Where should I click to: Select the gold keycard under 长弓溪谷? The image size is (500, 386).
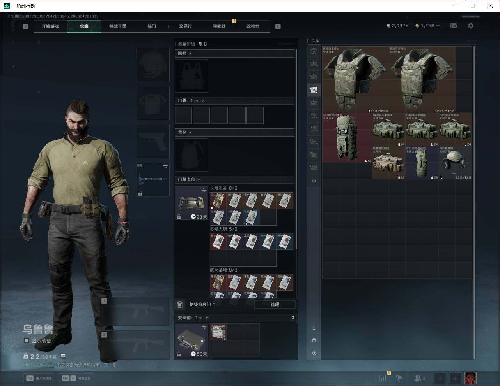point(218,201)
